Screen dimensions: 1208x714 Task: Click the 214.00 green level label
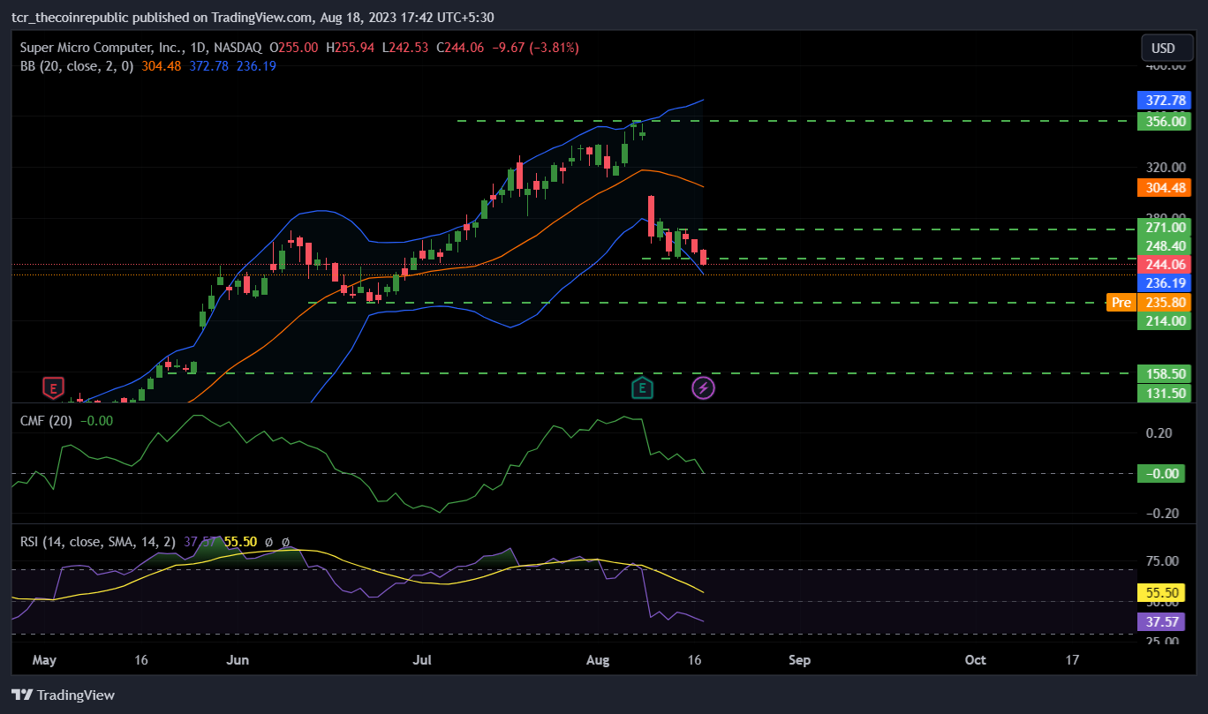click(x=1164, y=321)
